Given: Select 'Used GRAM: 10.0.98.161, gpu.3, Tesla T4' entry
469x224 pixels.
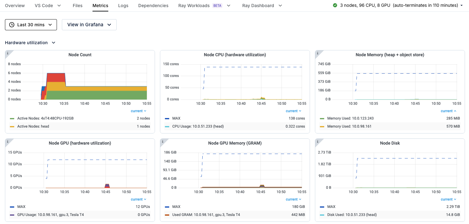Looking at the screenshot, I should click(x=206, y=215).
